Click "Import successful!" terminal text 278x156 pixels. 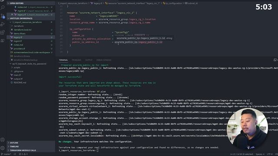coord(70,77)
